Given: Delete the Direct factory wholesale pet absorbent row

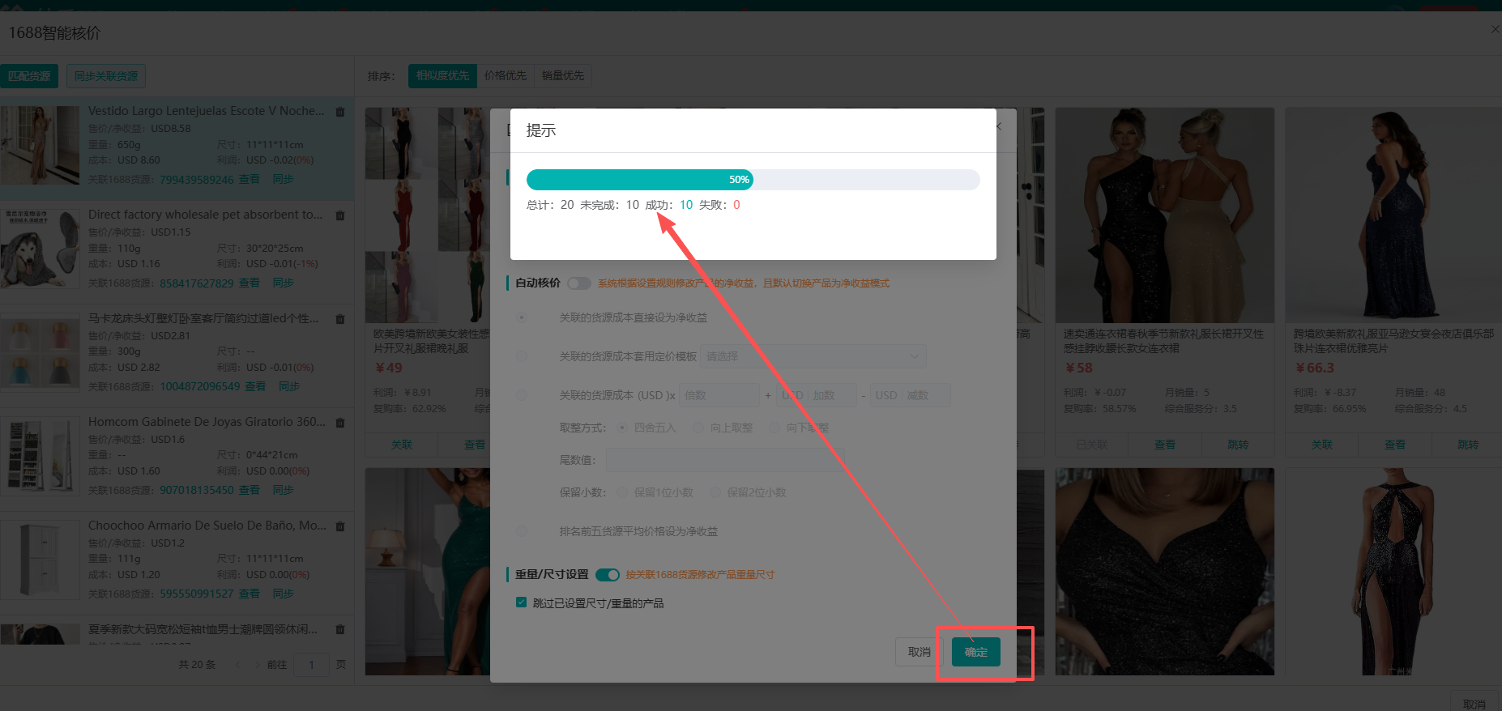Looking at the screenshot, I should 340,215.
